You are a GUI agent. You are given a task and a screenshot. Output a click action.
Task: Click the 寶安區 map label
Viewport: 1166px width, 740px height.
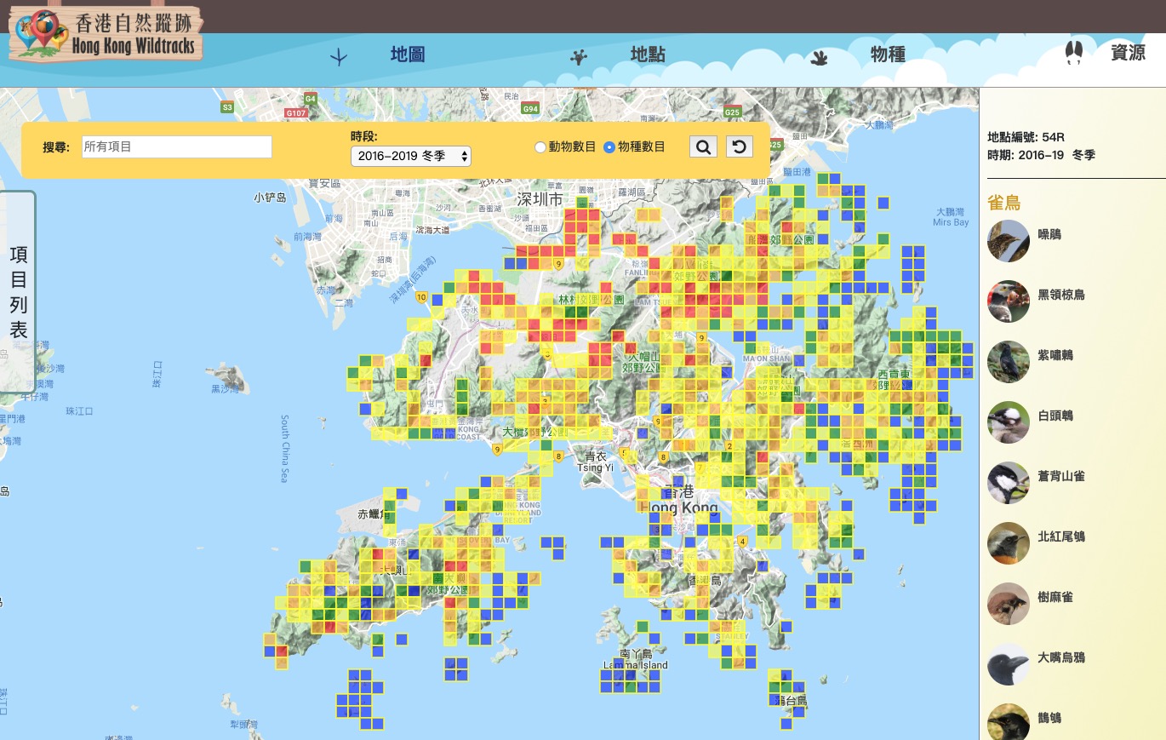(323, 182)
